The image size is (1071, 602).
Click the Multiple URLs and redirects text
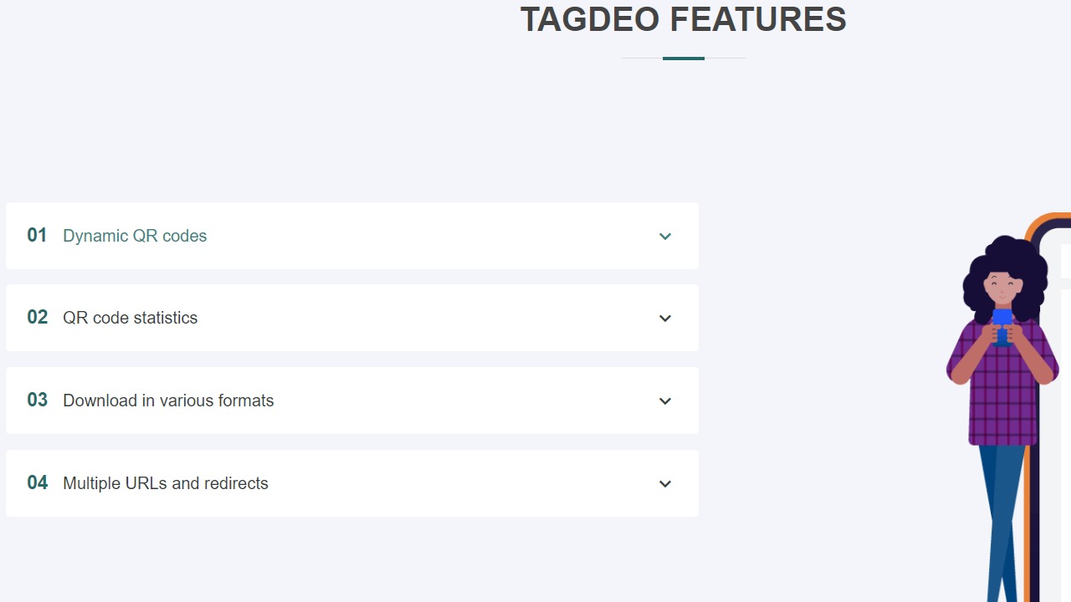tap(166, 483)
